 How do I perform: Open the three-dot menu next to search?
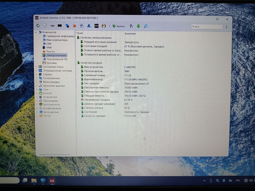click(x=226, y=27)
